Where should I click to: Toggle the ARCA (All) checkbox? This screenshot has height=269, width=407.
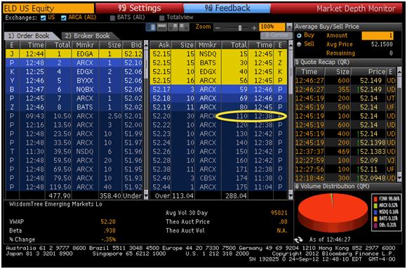[64, 18]
